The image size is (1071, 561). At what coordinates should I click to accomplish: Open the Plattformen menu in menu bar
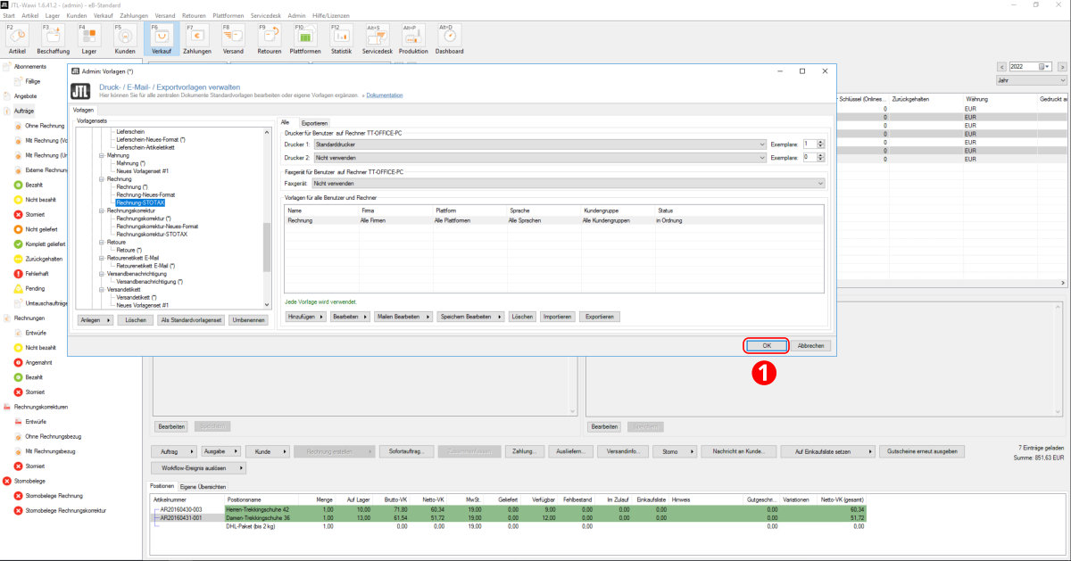[x=229, y=16]
